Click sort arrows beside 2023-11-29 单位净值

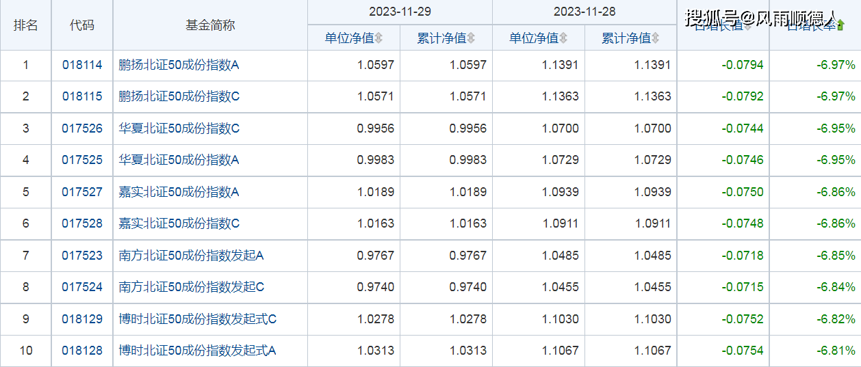click(378, 38)
